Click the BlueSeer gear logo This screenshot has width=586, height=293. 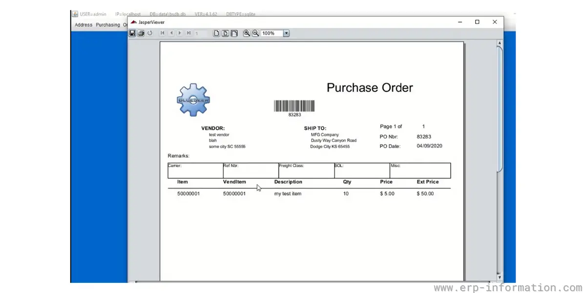point(193,100)
